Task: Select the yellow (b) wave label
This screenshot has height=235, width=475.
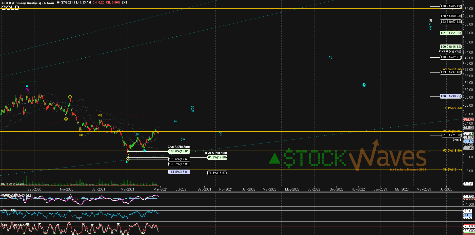Action: (100, 115)
